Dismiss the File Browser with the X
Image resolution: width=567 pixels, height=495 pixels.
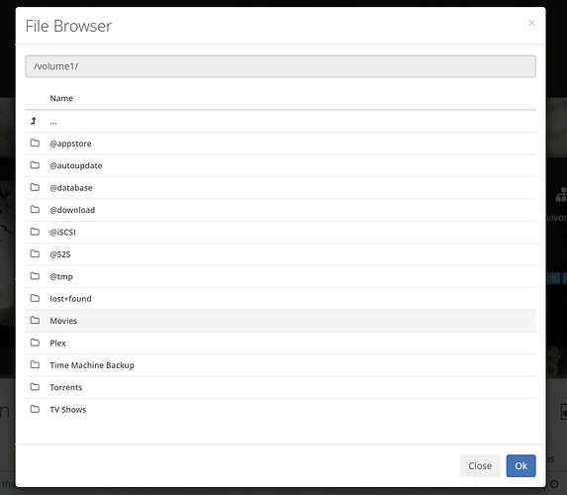(x=531, y=23)
